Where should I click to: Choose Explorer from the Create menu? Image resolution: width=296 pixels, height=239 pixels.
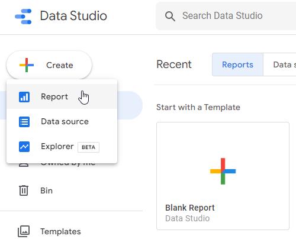(x=62, y=146)
